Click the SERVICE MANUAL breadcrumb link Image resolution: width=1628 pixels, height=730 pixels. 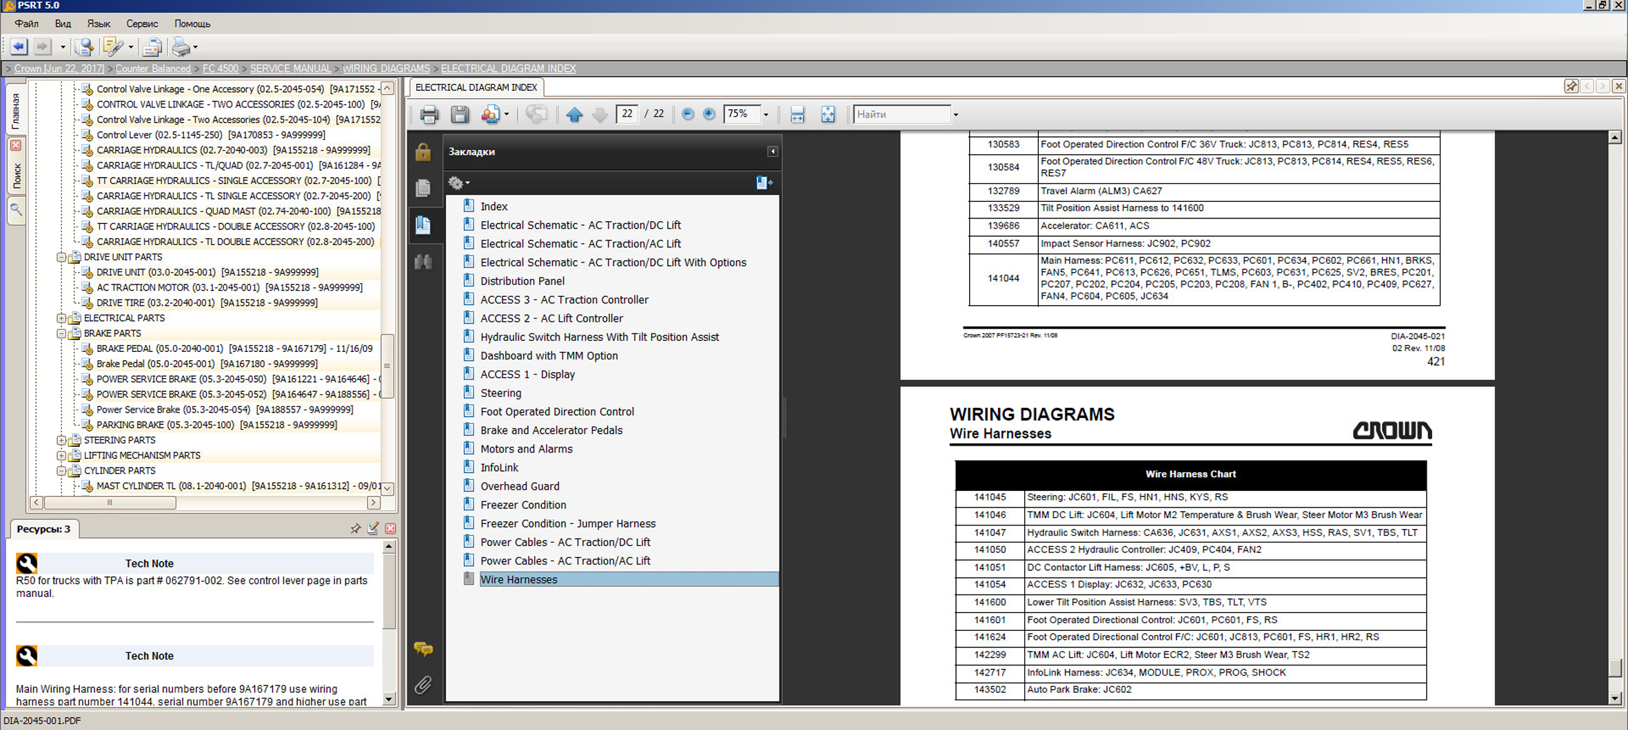point(290,68)
